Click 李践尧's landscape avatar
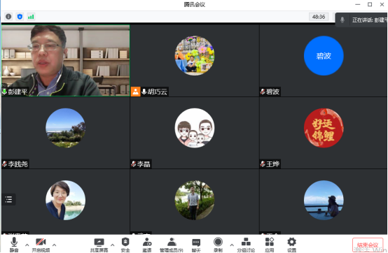This screenshot has height=253, width=388. [66, 128]
